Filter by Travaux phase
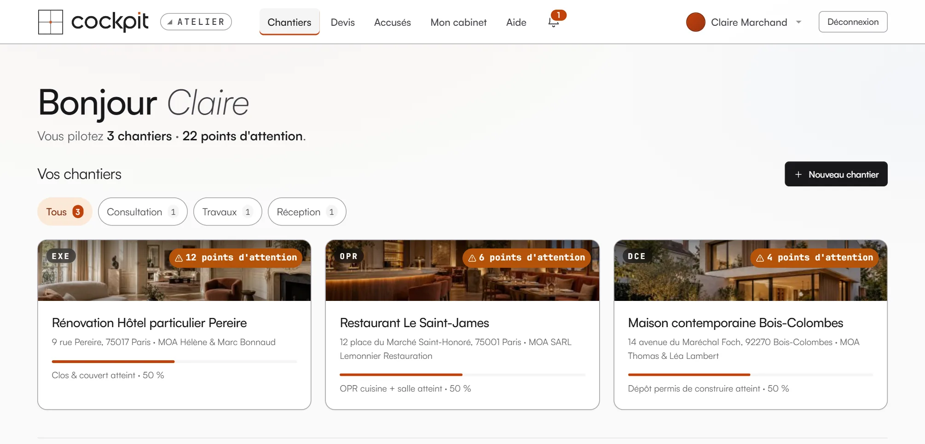Viewport: 925px width, 444px height. coord(228,212)
